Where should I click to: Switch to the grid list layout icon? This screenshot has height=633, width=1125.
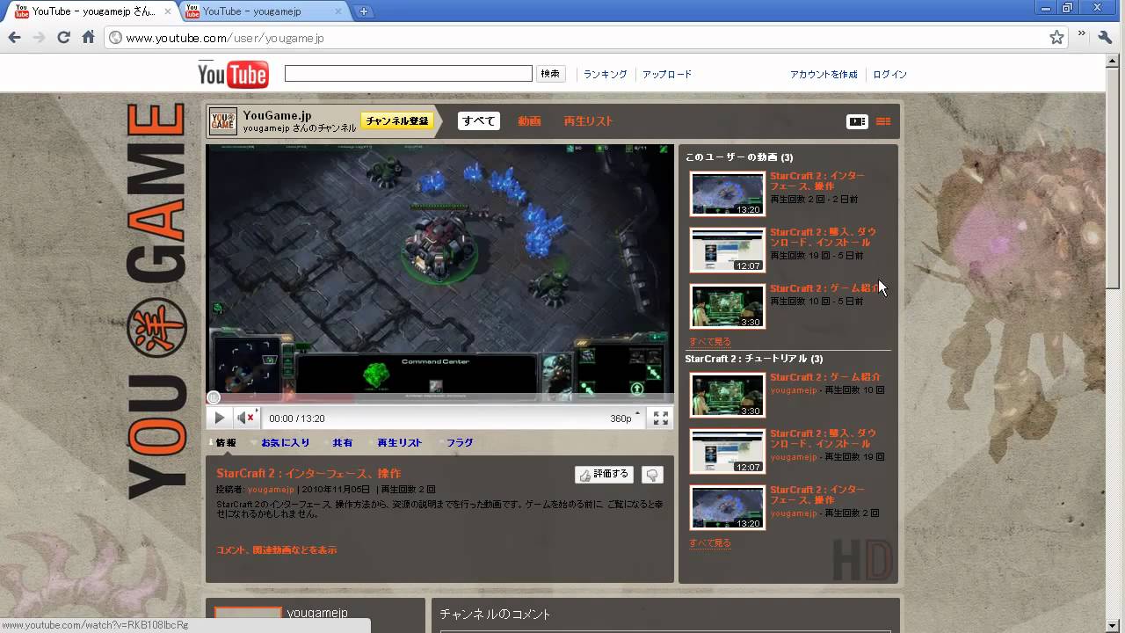coord(883,121)
